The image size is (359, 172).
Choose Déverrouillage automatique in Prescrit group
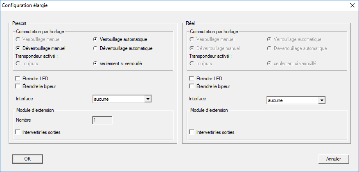[x=95, y=48]
